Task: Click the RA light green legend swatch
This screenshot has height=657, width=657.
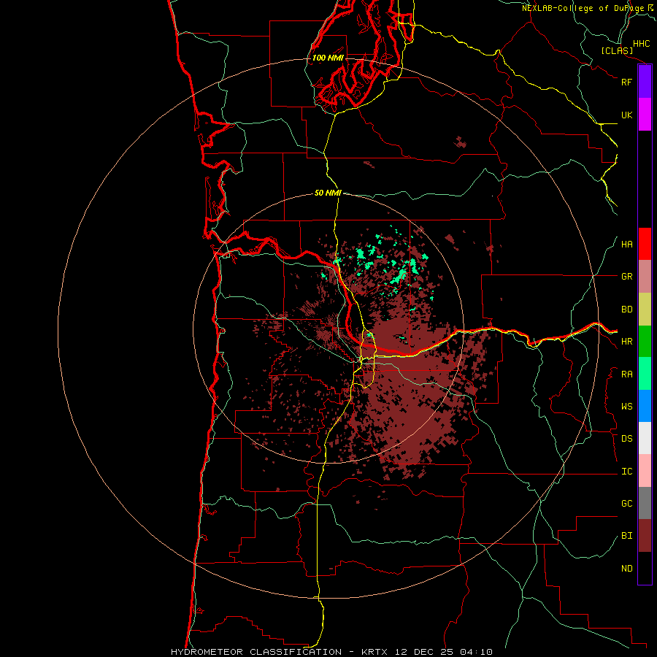Action: pyautogui.click(x=645, y=374)
